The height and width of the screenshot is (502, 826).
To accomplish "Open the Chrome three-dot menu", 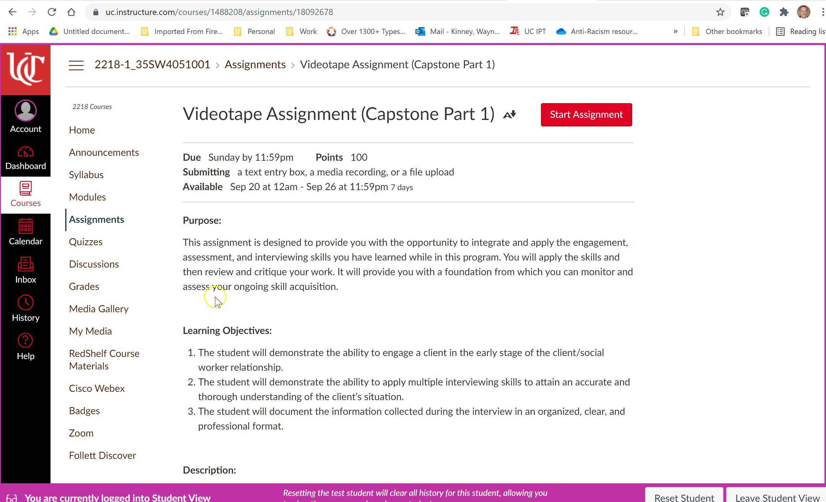I will (822, 12).
